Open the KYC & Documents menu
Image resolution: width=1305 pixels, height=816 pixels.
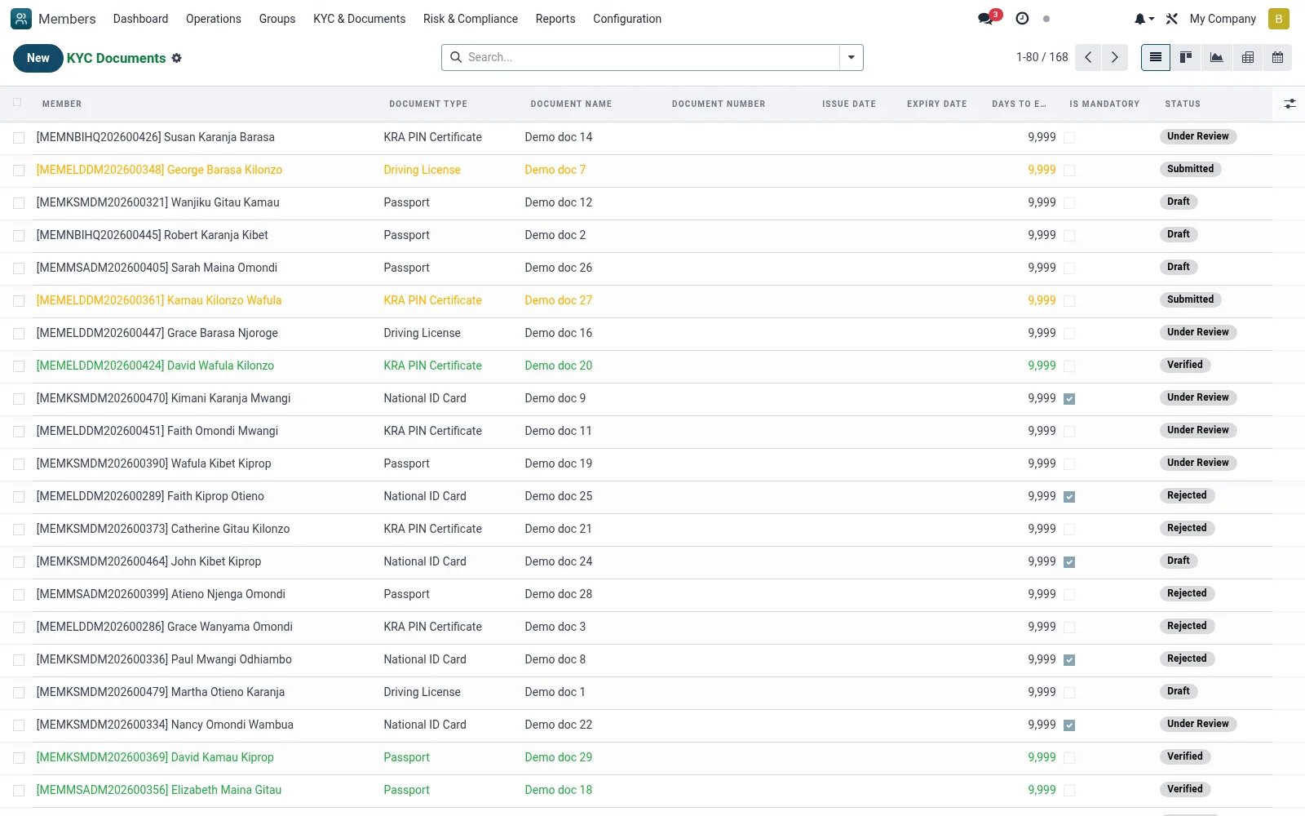[x=359, y=19]
